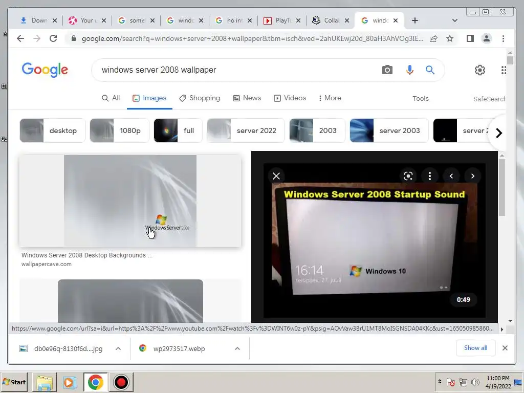Viewport: 524px width, 393px height.
Task: Open the Google apps grid
Action: (x=504, y=70)
